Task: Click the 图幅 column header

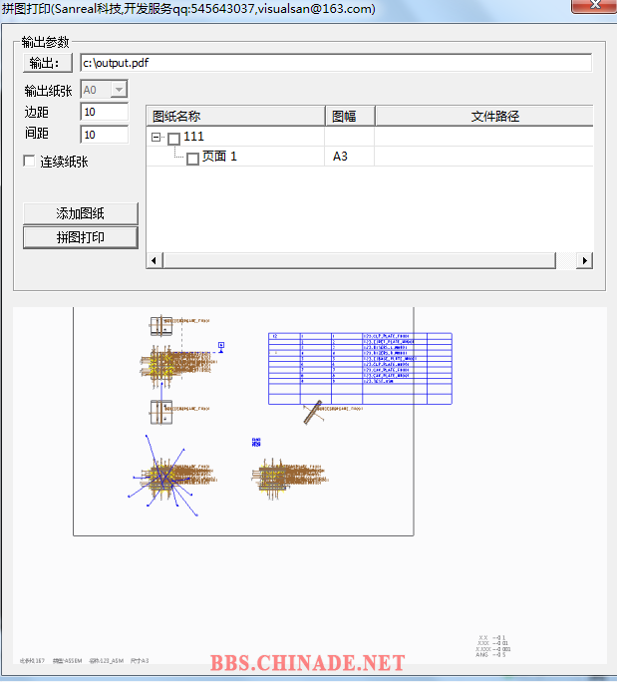Action: click(350, 116)
